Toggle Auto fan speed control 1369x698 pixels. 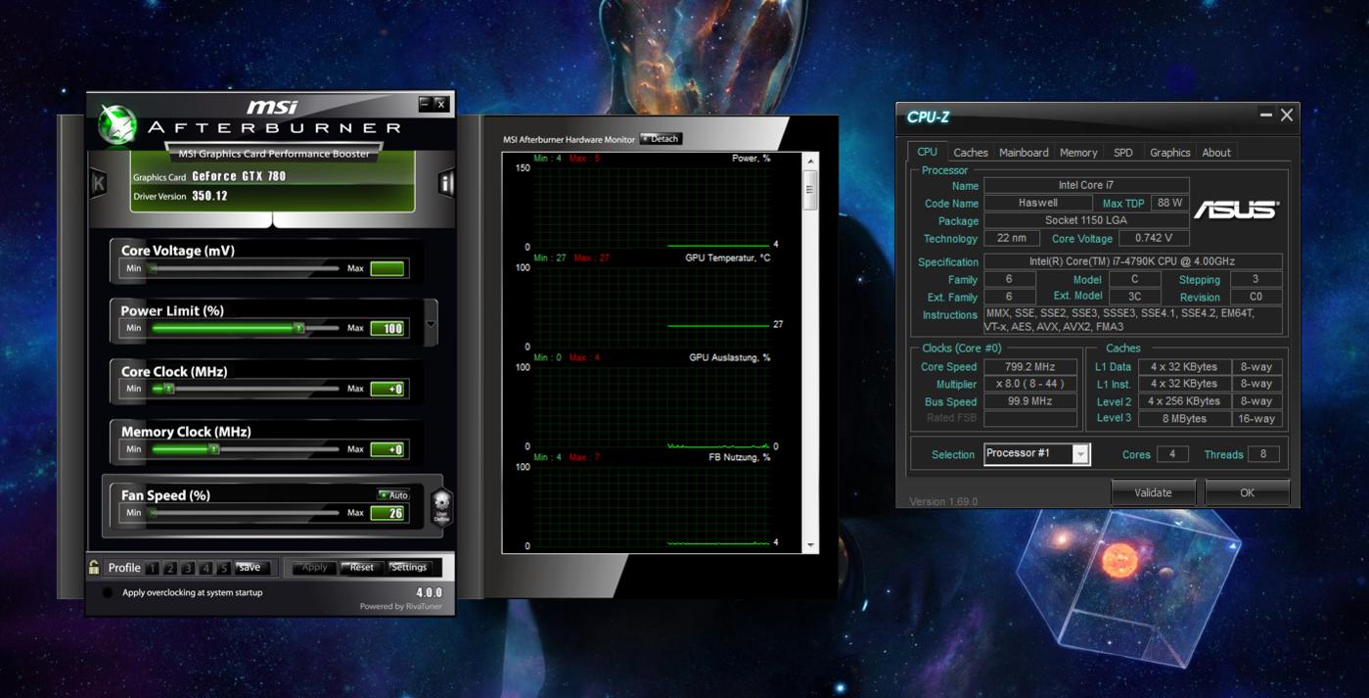[393, 495]
